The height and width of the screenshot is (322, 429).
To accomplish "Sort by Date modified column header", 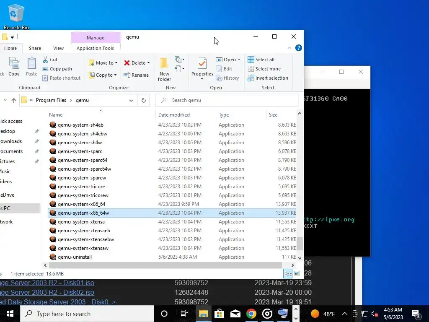I will tap(186, 115).
